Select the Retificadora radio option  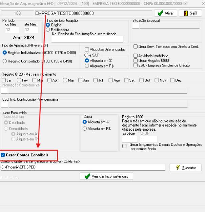tap(48, 30)
